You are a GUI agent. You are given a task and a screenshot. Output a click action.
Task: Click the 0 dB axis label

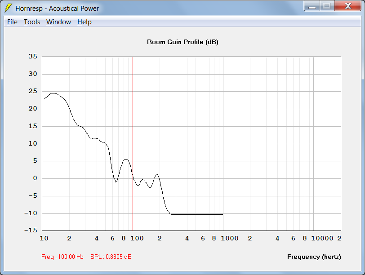click(35, 178)
